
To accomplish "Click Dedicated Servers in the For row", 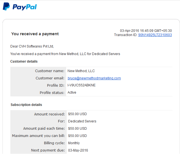I will [x=82, y=121].
